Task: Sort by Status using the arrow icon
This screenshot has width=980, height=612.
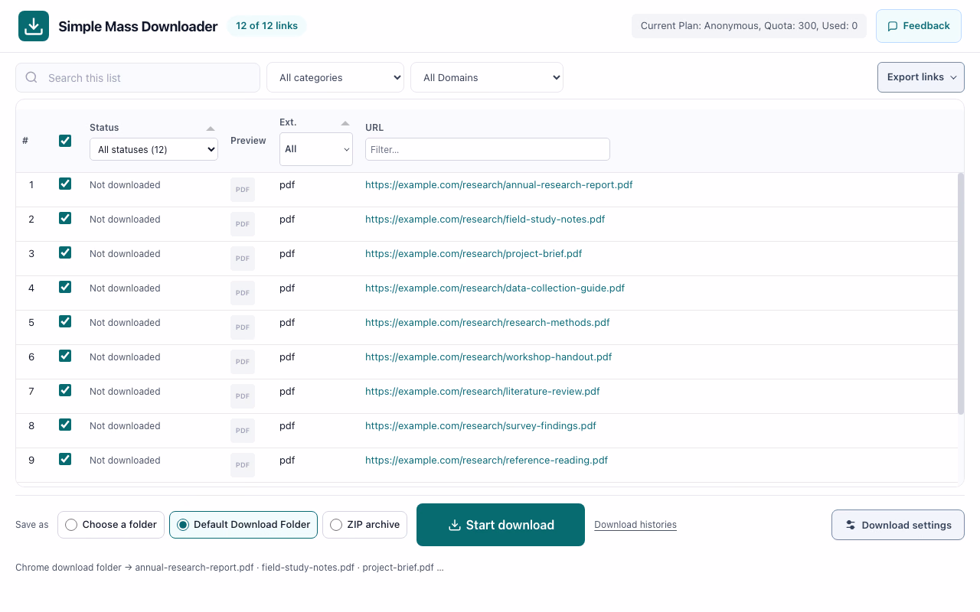Action: [211, 128]
